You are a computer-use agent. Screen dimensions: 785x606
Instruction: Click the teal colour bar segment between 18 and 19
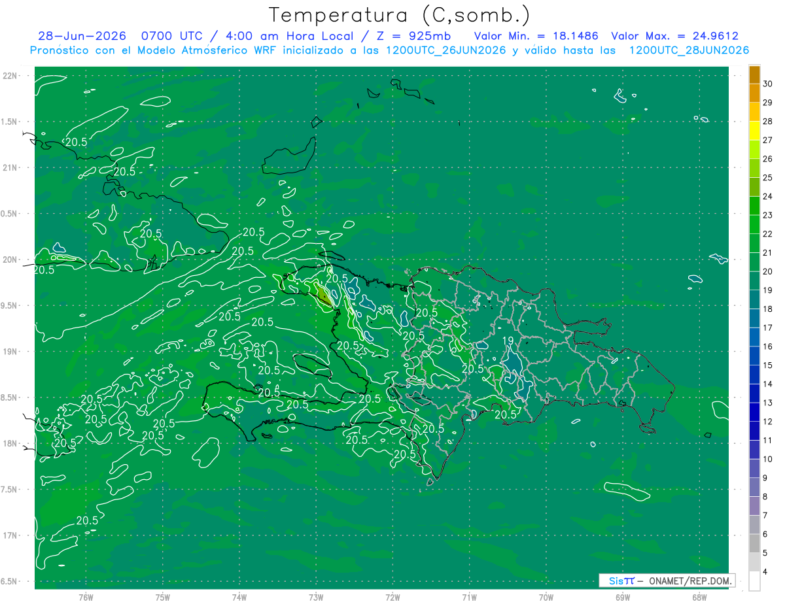[754, 300]
